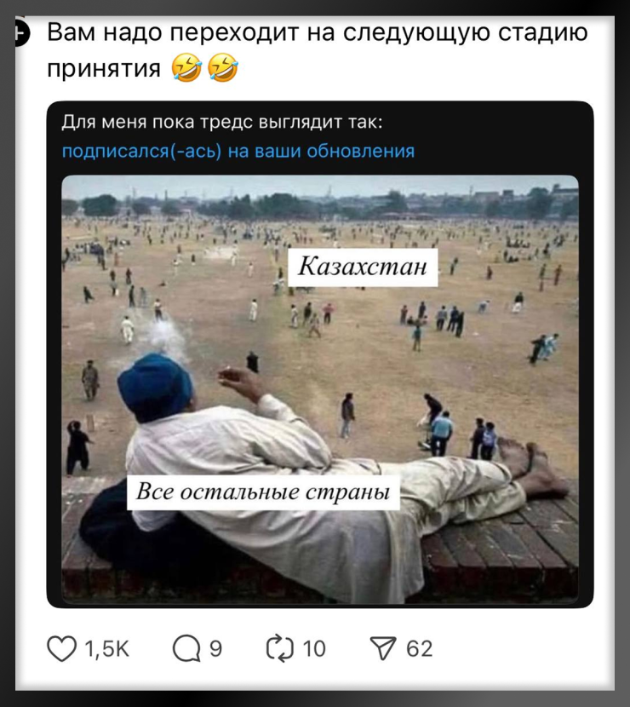Click the second laughing emoji
The image size is (630, 707).
tap(223, 67)
